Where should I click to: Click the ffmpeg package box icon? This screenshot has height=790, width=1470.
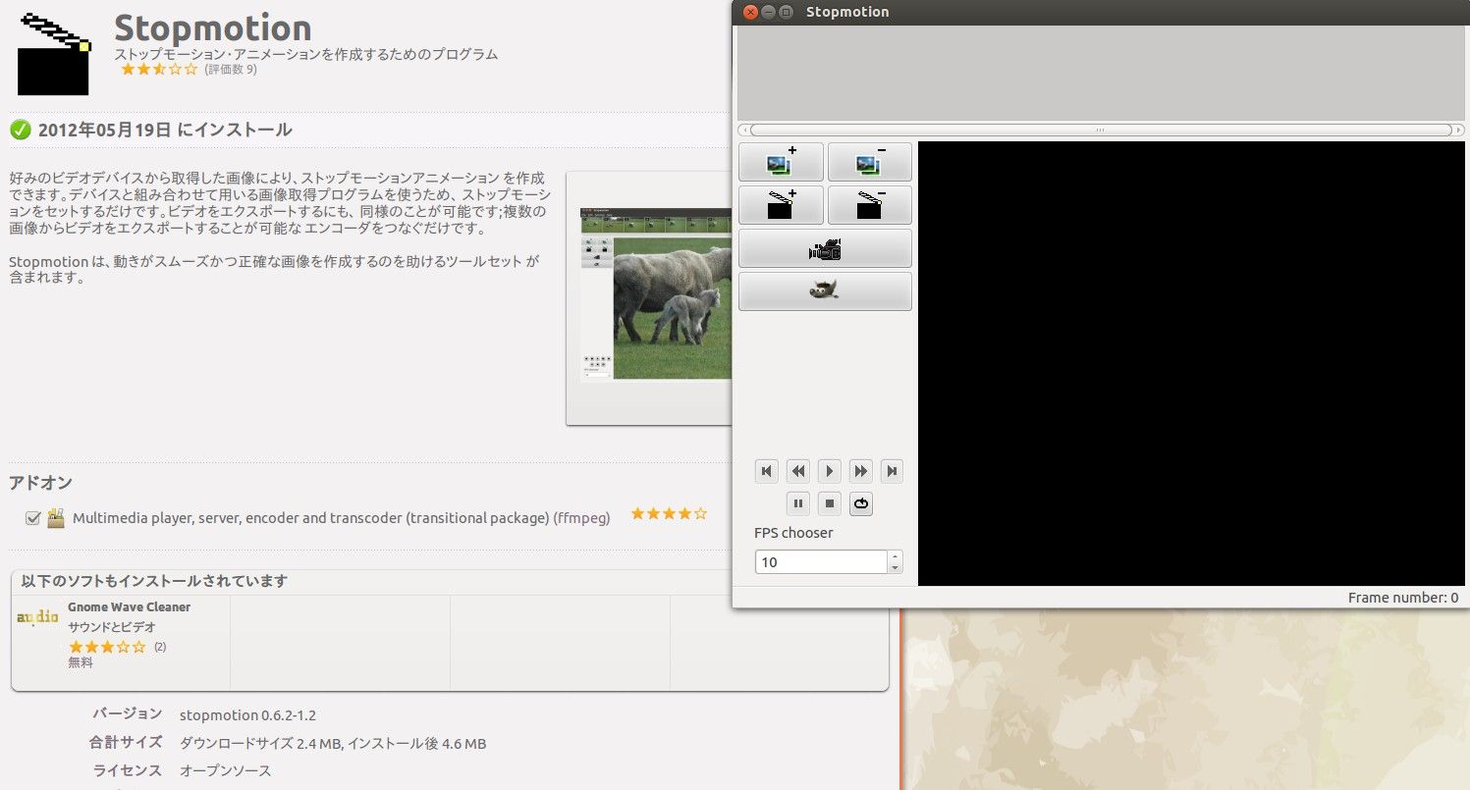(x=56, y=517)
